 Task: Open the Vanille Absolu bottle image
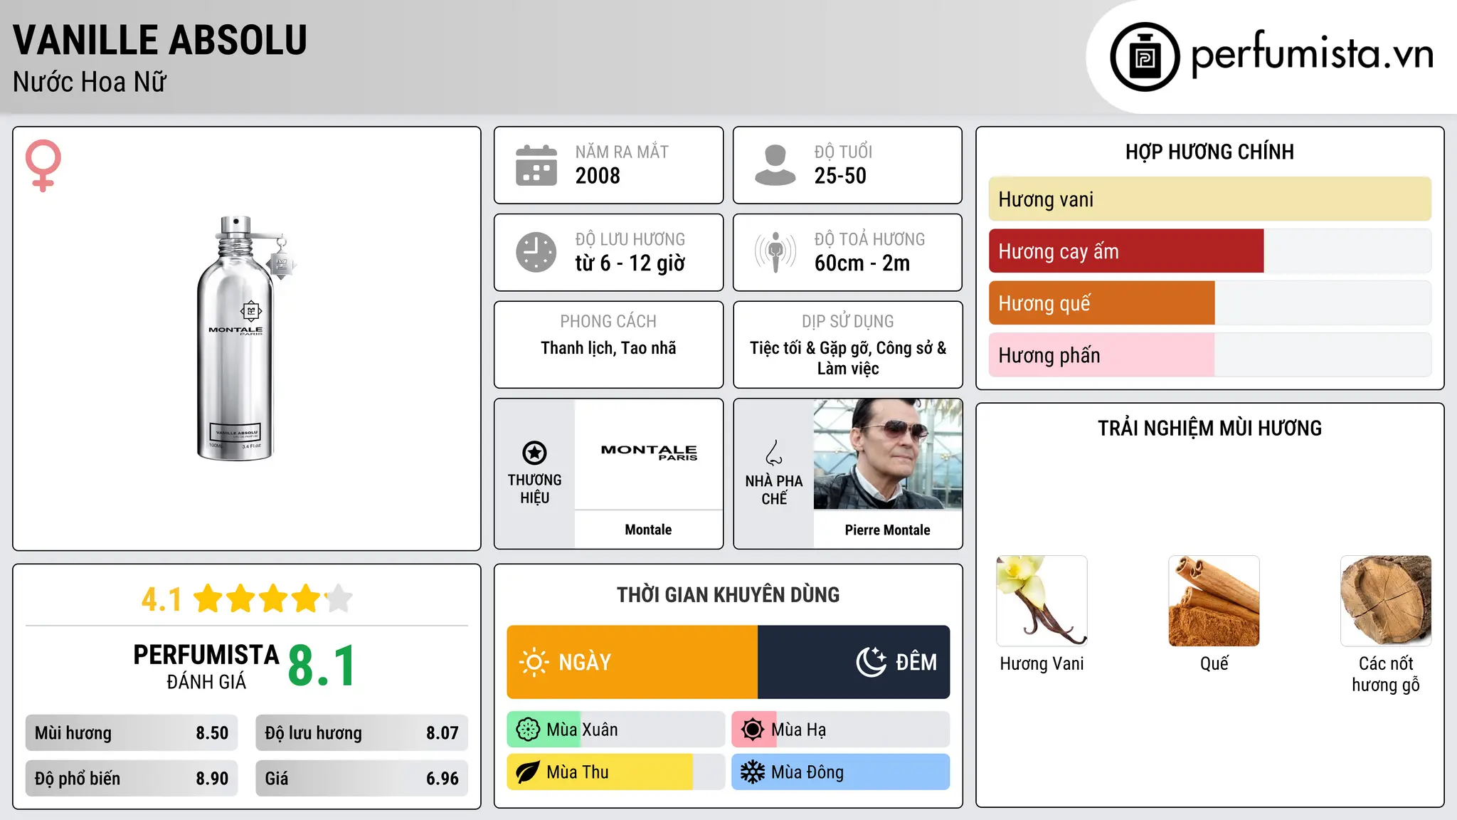pos(245,338)
